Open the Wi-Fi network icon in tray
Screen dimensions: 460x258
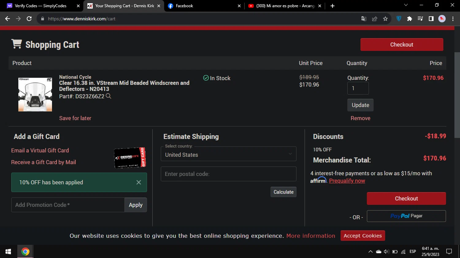pyautogui.click(x=403, y=252)
